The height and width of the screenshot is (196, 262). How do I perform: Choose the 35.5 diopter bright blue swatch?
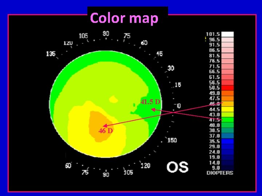tap(227, 141)
